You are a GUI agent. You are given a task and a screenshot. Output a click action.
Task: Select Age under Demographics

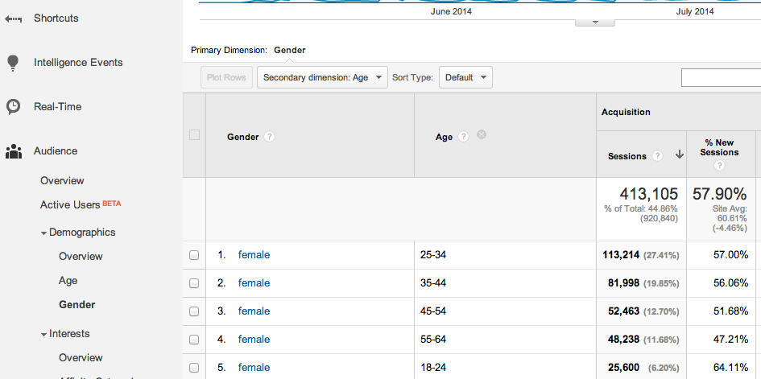[68, 281]
